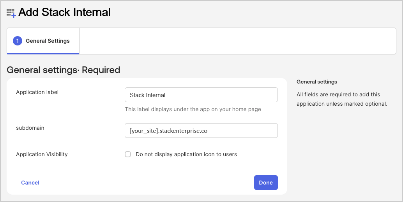The image size is (403, 202).
Task: Click the 'Add Stack Internal' page title
Action: click(x=64, y=12)
